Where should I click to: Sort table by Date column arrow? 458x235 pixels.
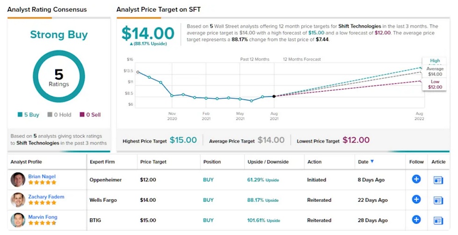[x=372, y=162]
